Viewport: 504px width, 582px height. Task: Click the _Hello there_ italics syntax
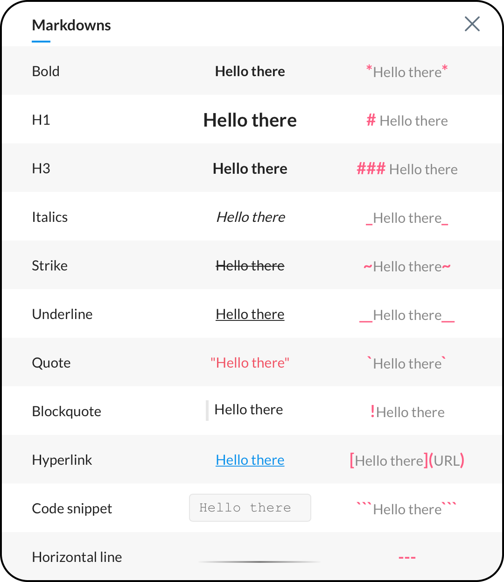point(407,218)
